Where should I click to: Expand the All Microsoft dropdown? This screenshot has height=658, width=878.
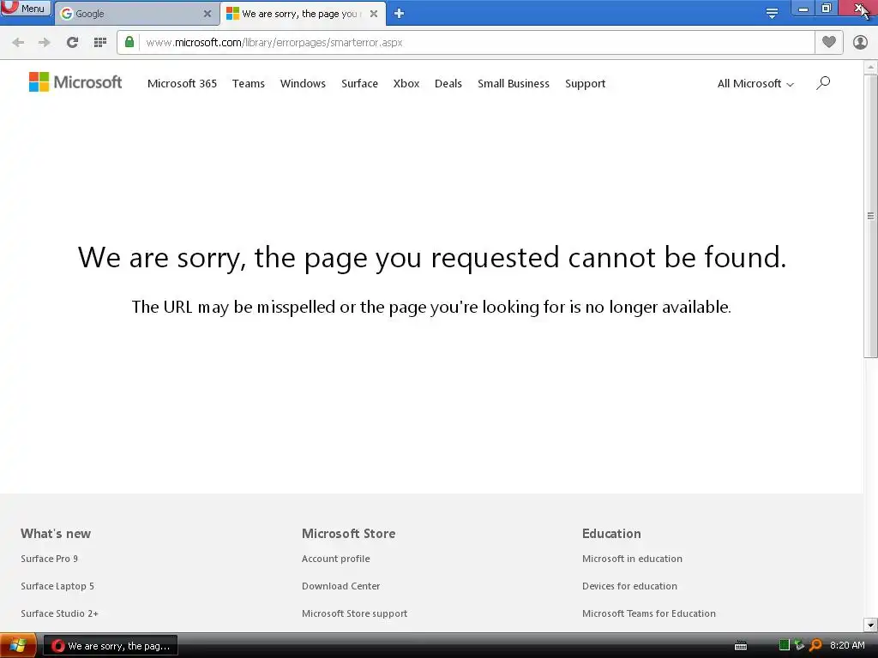click(755, 83)
